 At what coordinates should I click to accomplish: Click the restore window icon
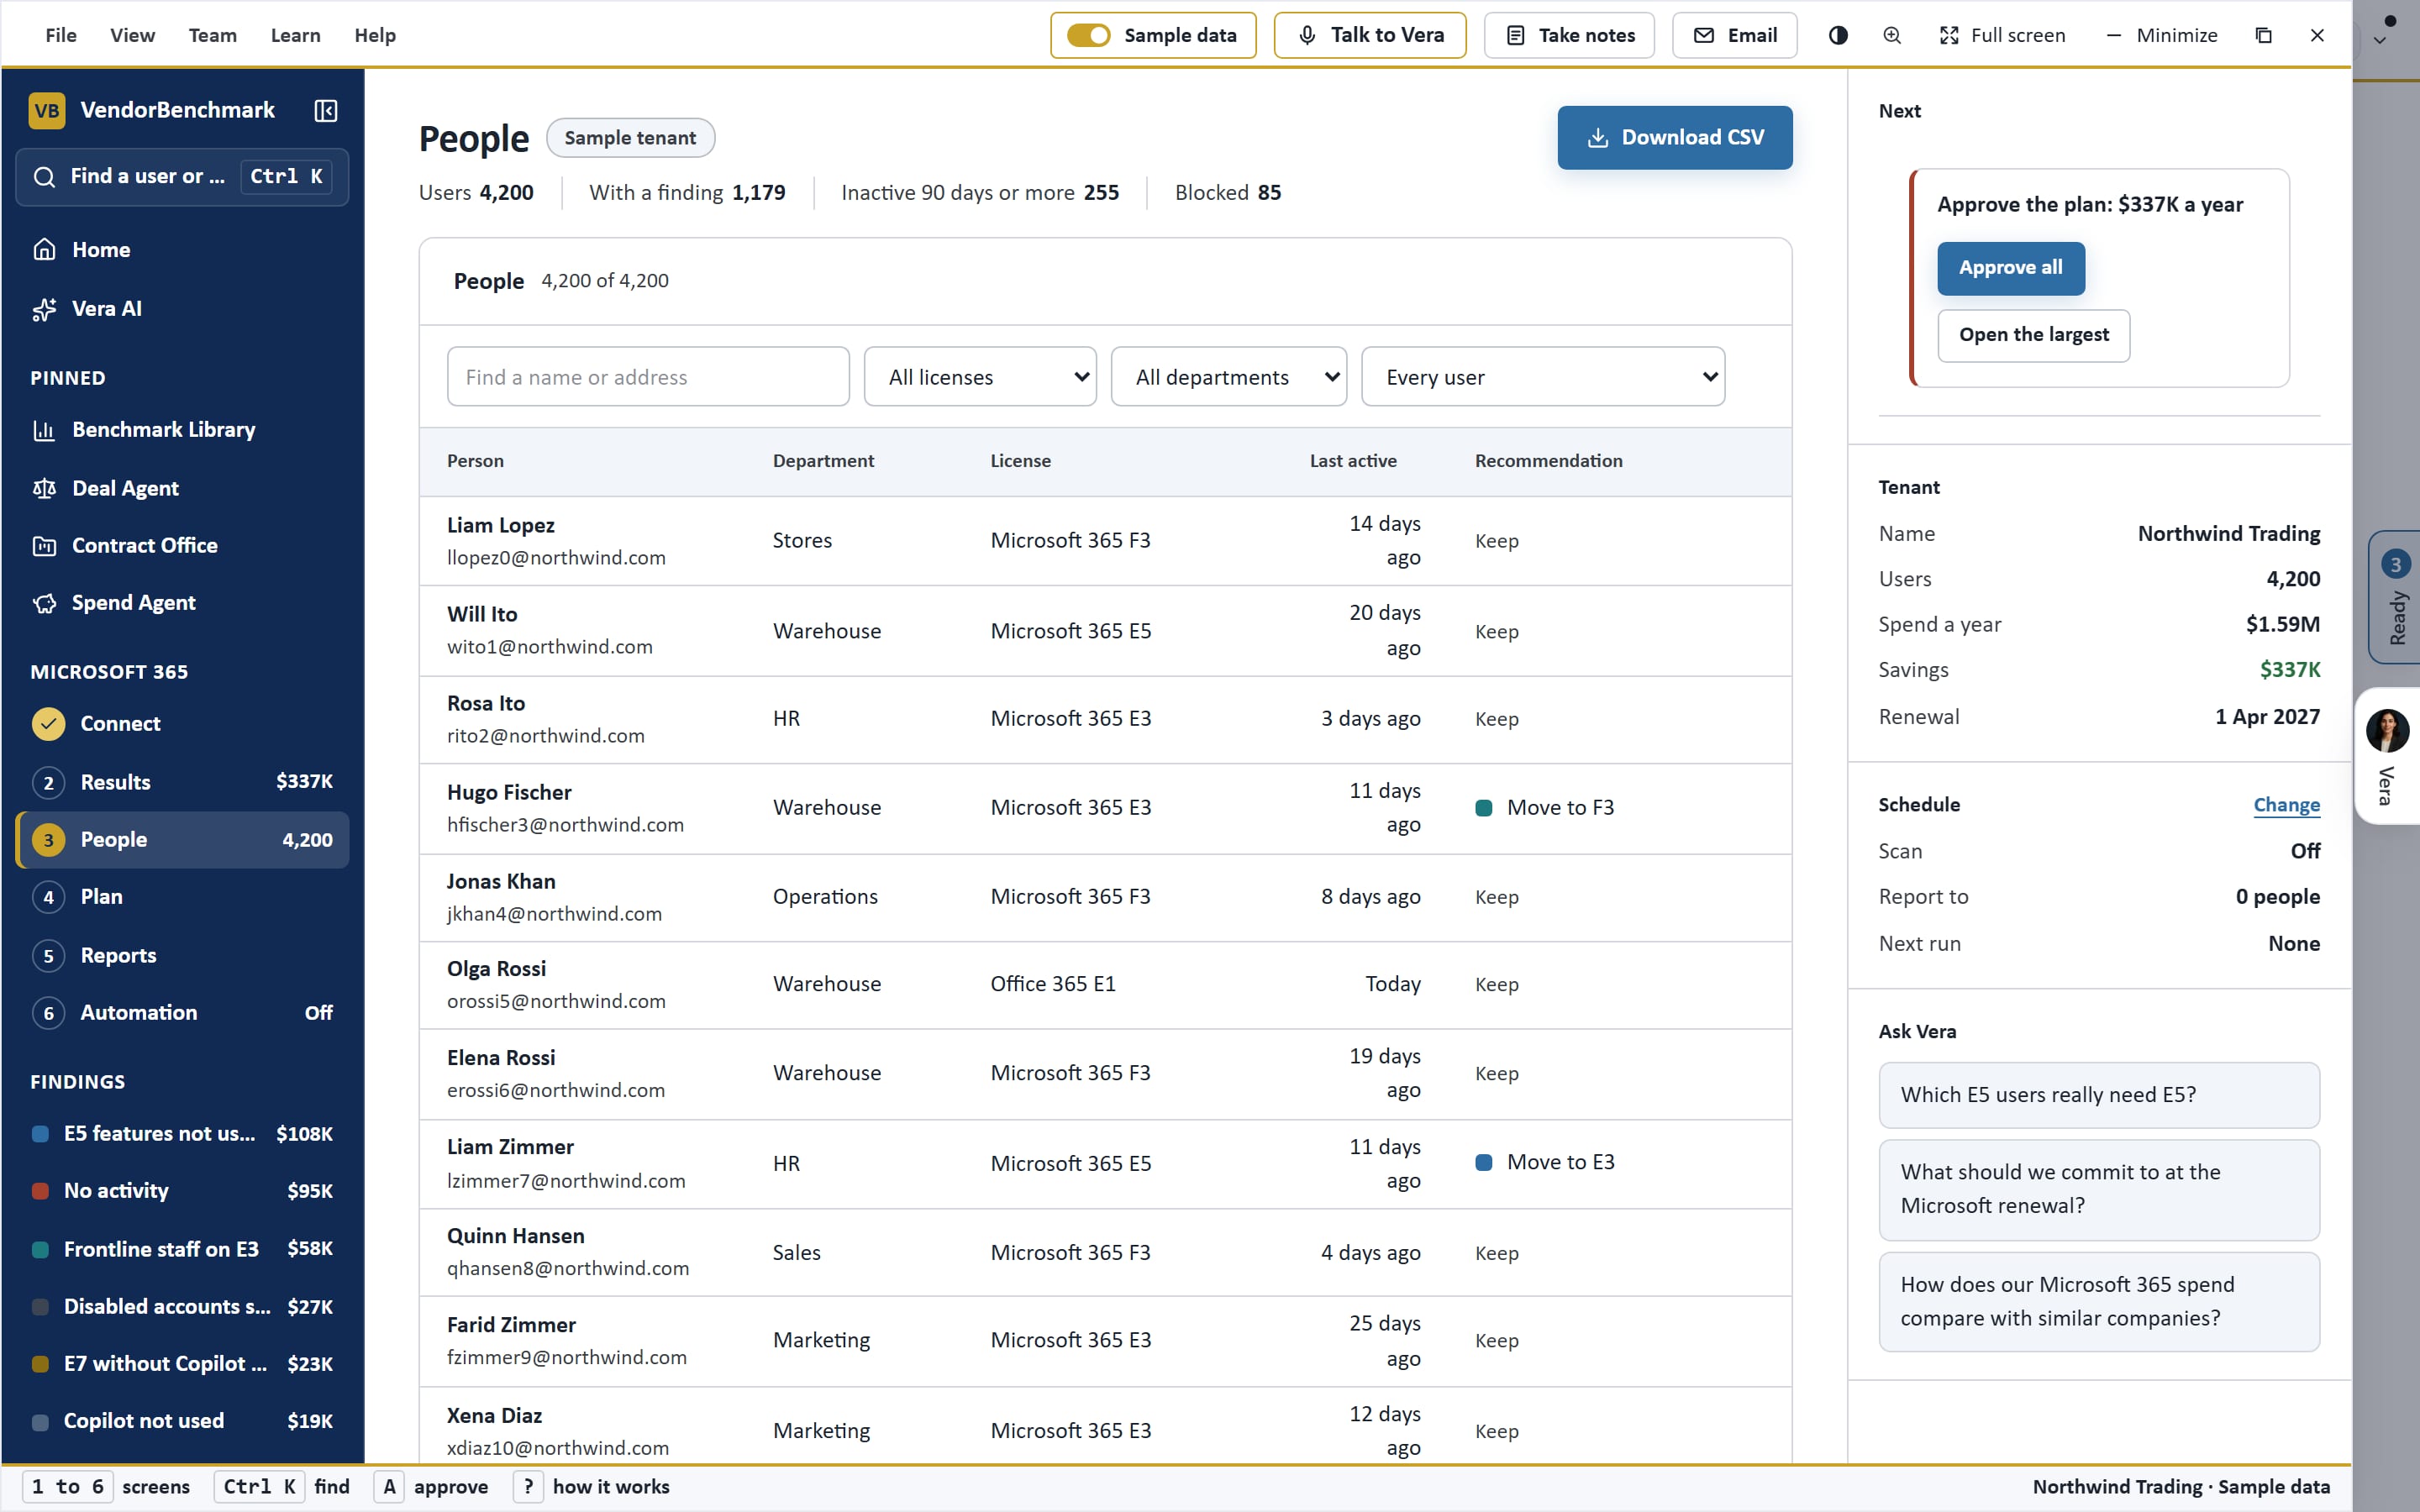pos(2264,35)
